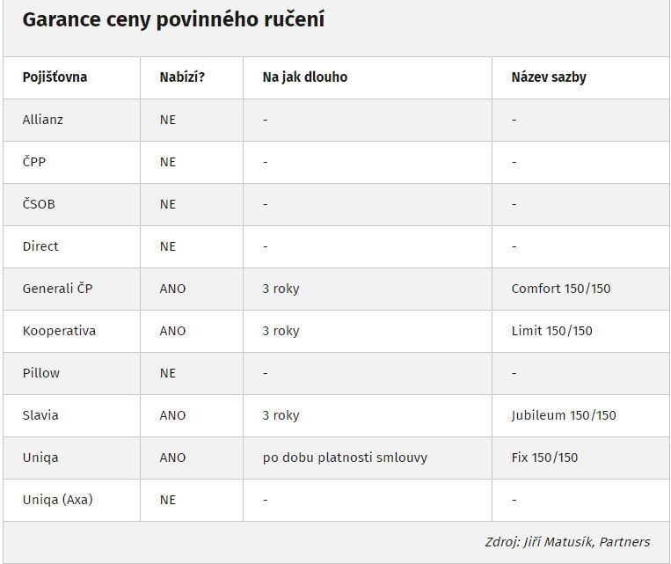Click 'Jubileum 150/150' rate name
Viewport: 671px width, 564px height.
564,415
